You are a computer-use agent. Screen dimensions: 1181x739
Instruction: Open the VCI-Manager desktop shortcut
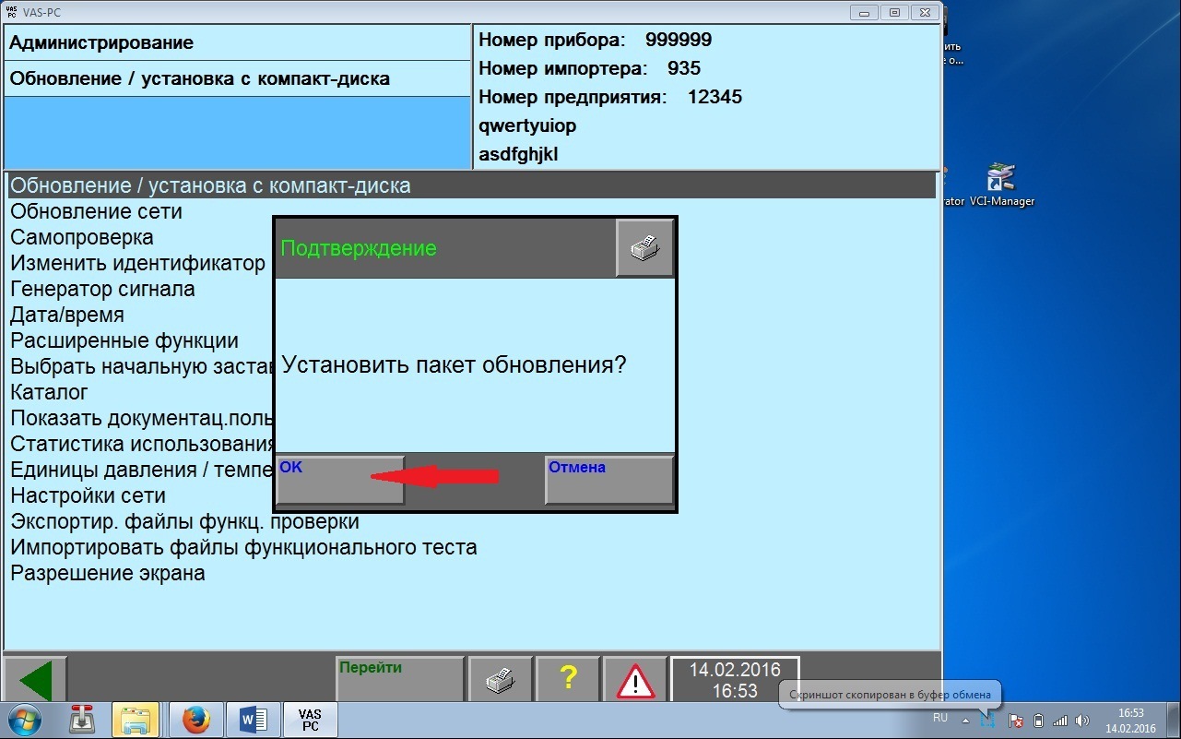[x=1001, y=185]
